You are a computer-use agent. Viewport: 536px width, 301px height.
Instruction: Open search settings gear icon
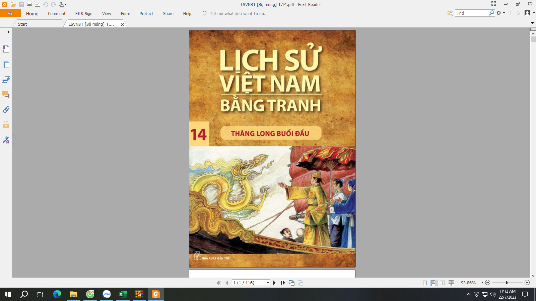(x=499, y=13)
